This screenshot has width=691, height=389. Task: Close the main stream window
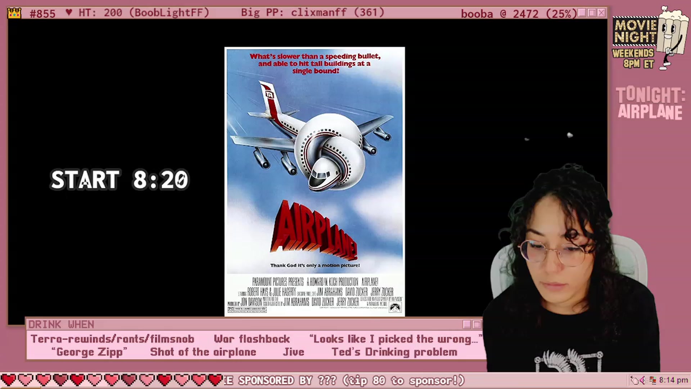[601, 13]
